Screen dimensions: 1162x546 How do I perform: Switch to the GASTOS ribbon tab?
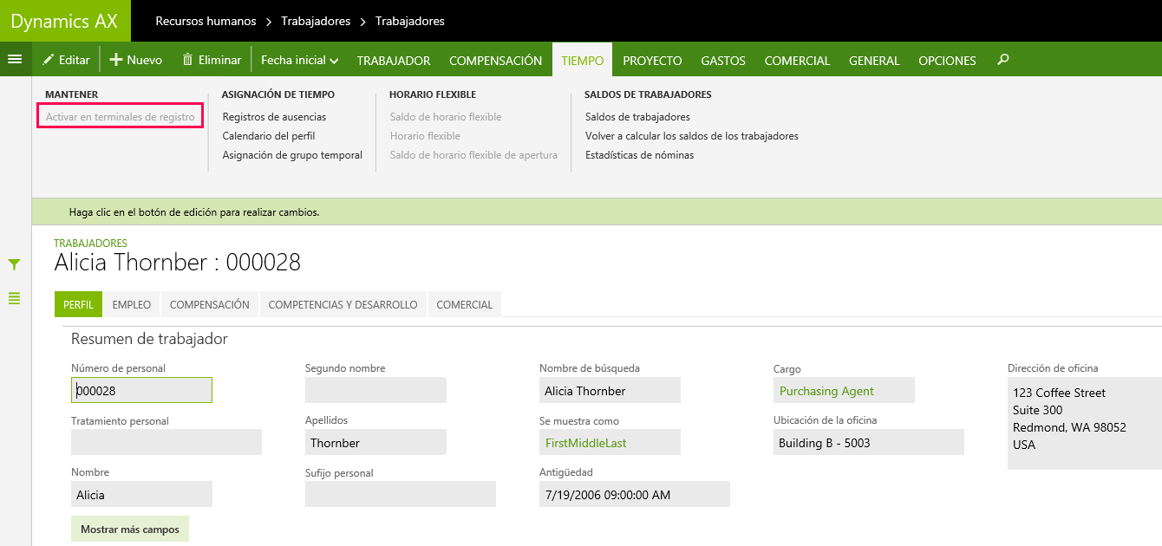[x=723, y=60]
